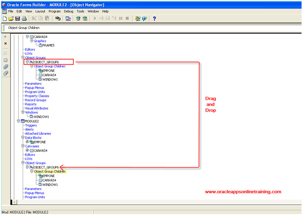Collapse the highlighted Object Group Children node
The height and width of the screenshot is (216, 302).
pyautogui.click(x=32, y=171)
